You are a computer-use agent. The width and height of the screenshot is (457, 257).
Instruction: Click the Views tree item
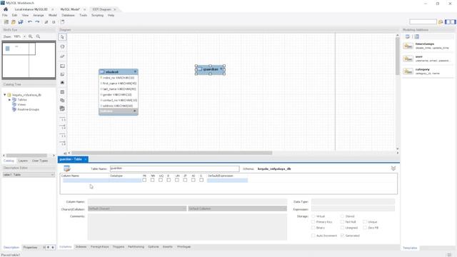coord(21,104)
